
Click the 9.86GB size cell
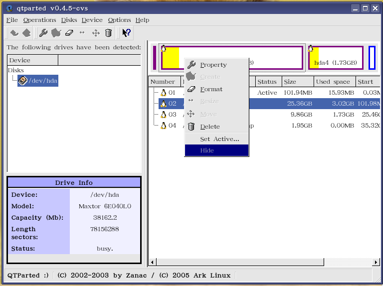[x=301, y=115]
